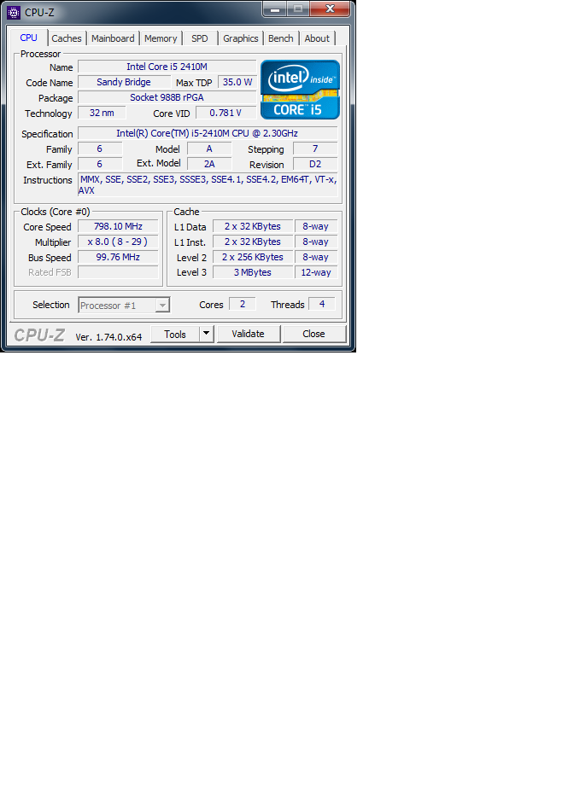Click the empty Rated FSB field
Screen dimensions: 580x798
pyautogui.click(x=118, y=272)
